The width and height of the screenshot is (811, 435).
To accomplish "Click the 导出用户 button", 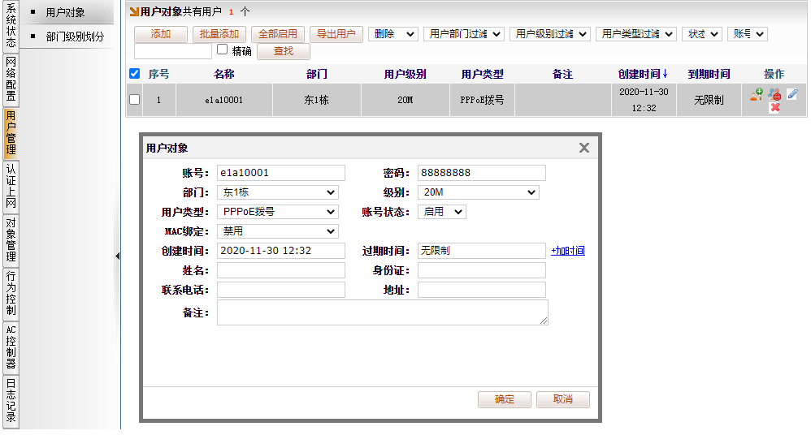I will (336, 34).
